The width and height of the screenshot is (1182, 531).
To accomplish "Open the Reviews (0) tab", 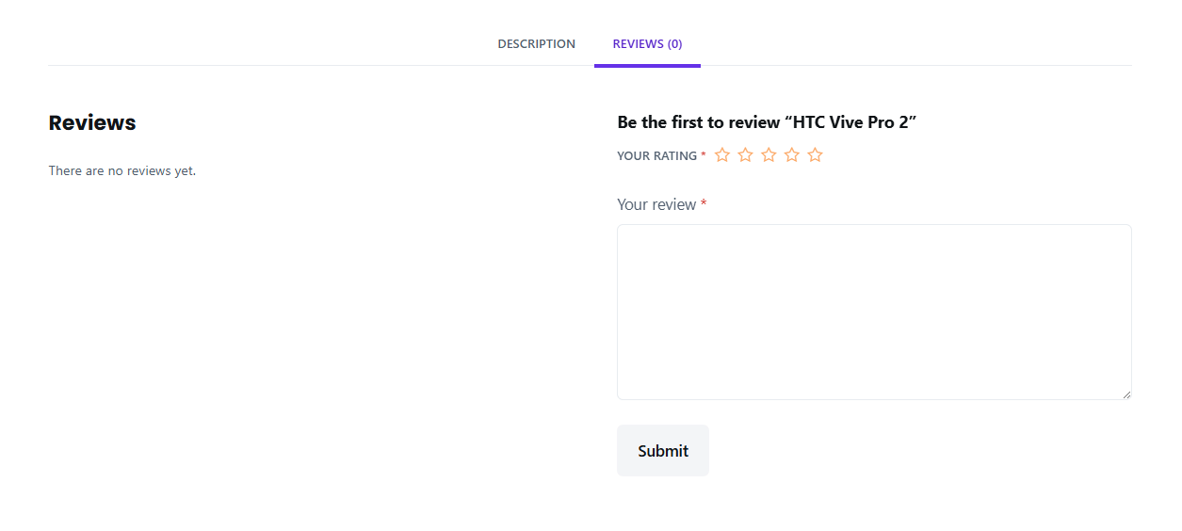I will [x=647, y=44].
